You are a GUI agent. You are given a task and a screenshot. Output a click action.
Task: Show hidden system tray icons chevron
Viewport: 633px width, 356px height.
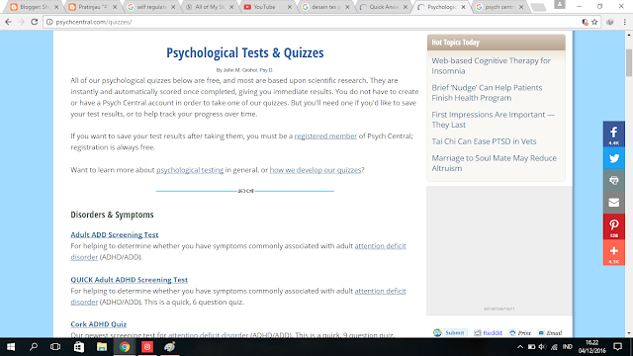(x=520, y=347)
